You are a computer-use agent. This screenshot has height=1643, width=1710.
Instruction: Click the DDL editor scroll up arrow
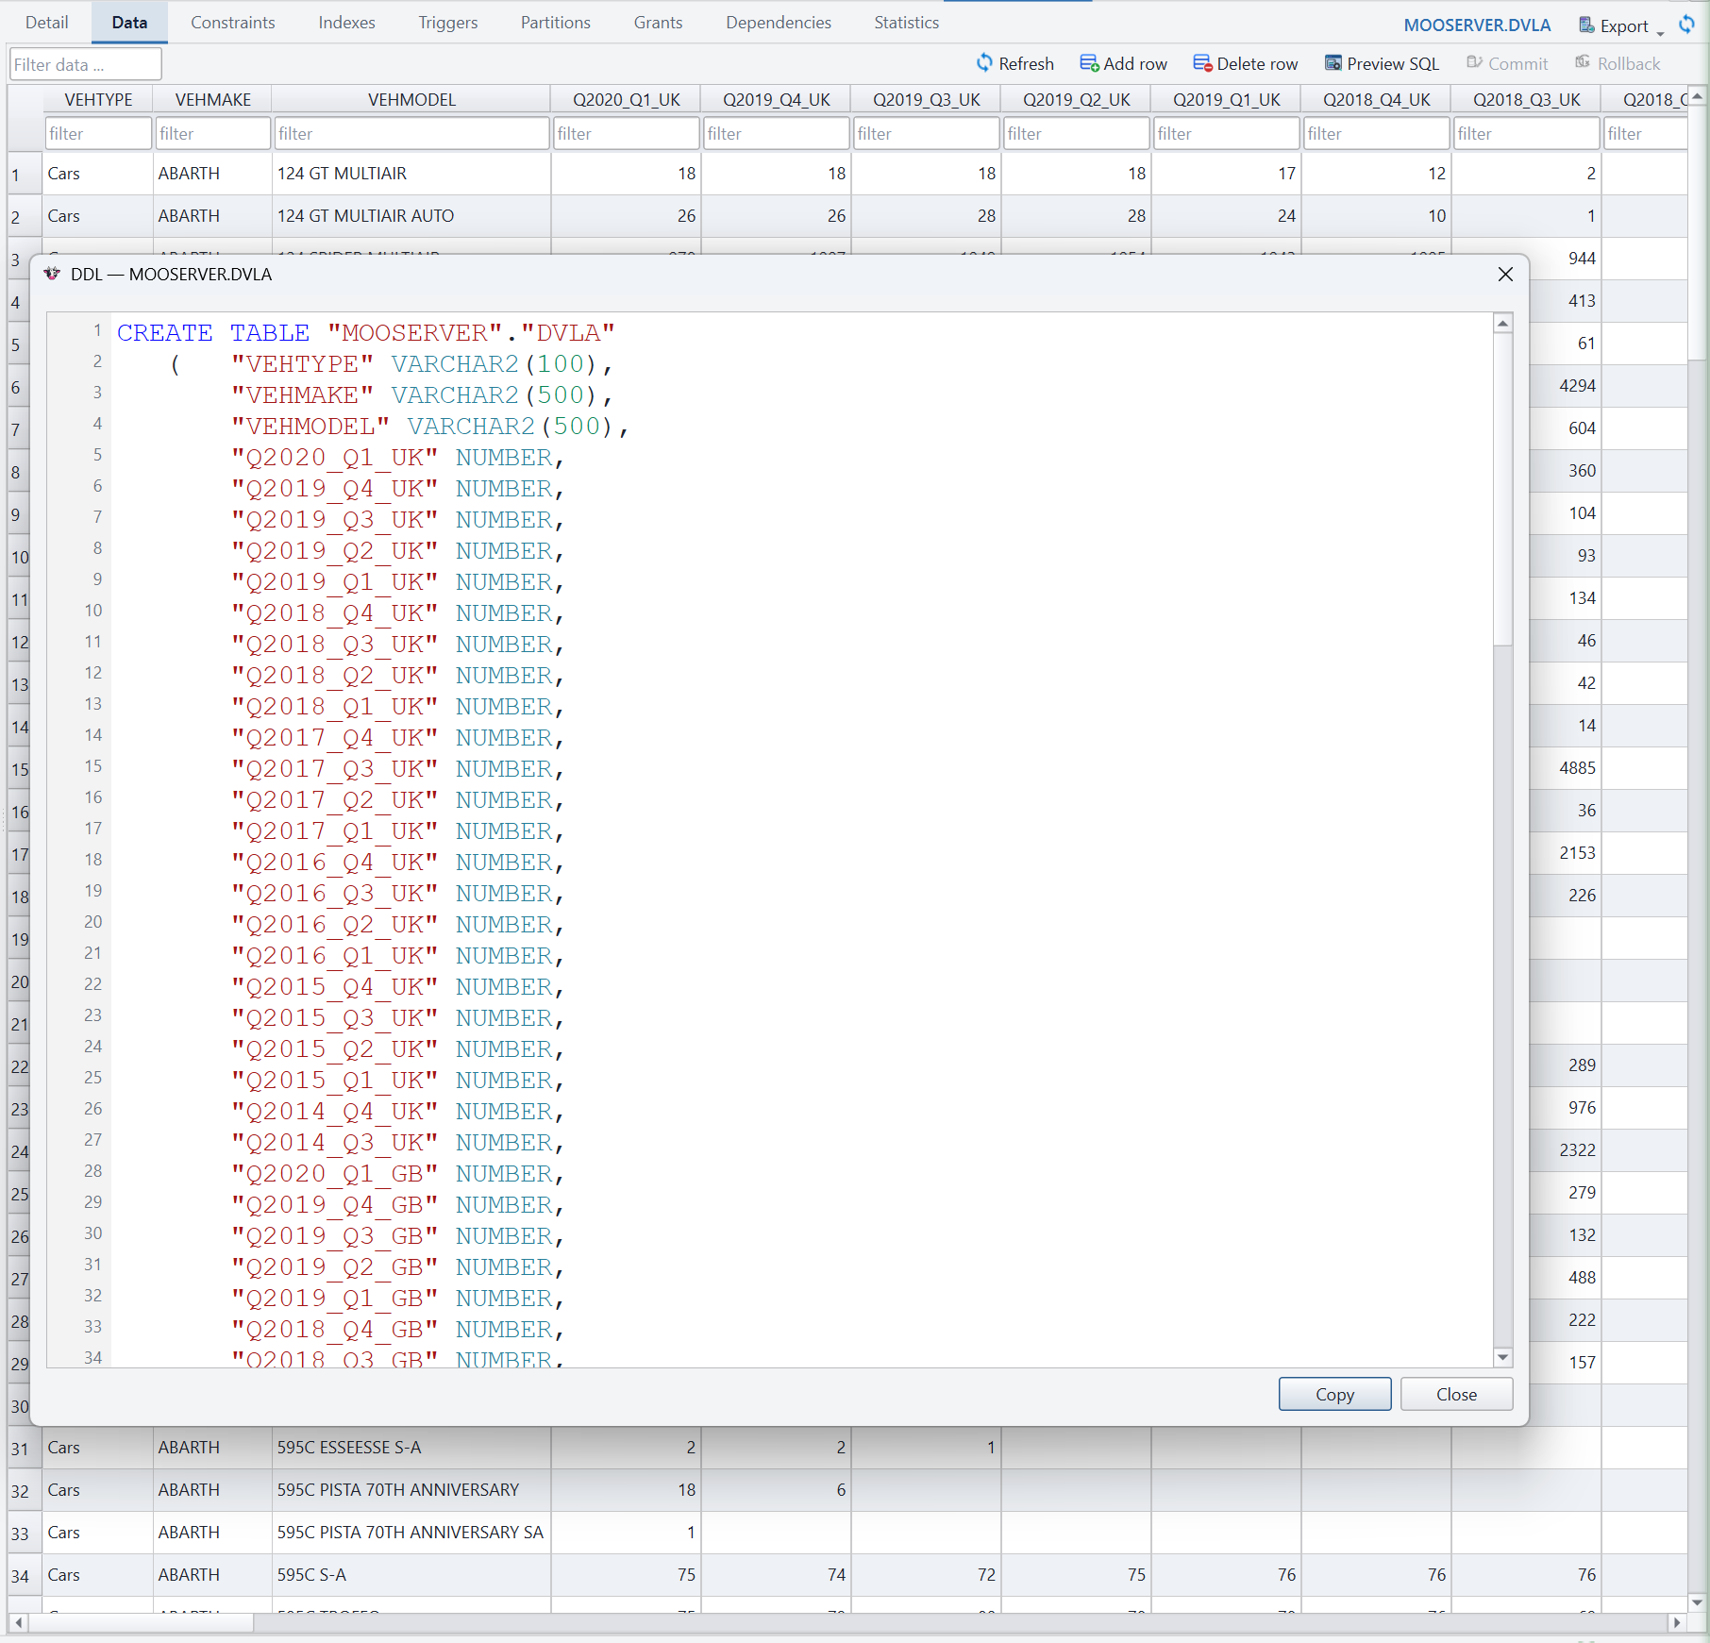click(x=1502, y=323)
